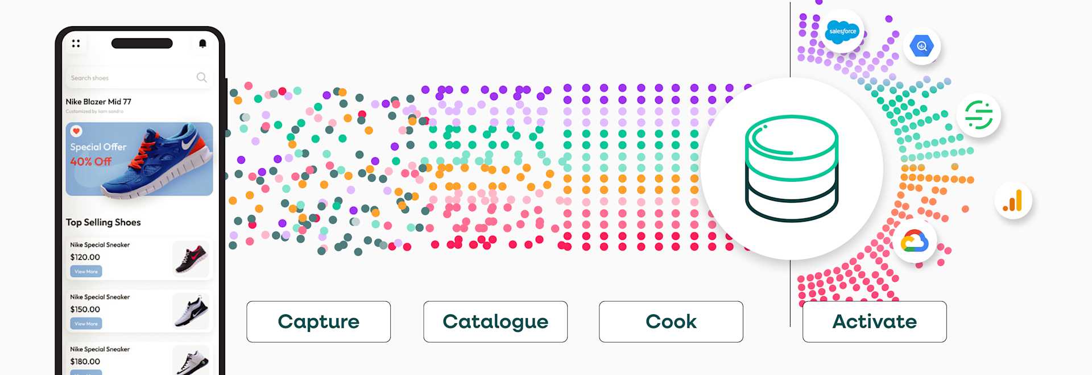Select the Google BigQuery icon

[x=923, y=45]
